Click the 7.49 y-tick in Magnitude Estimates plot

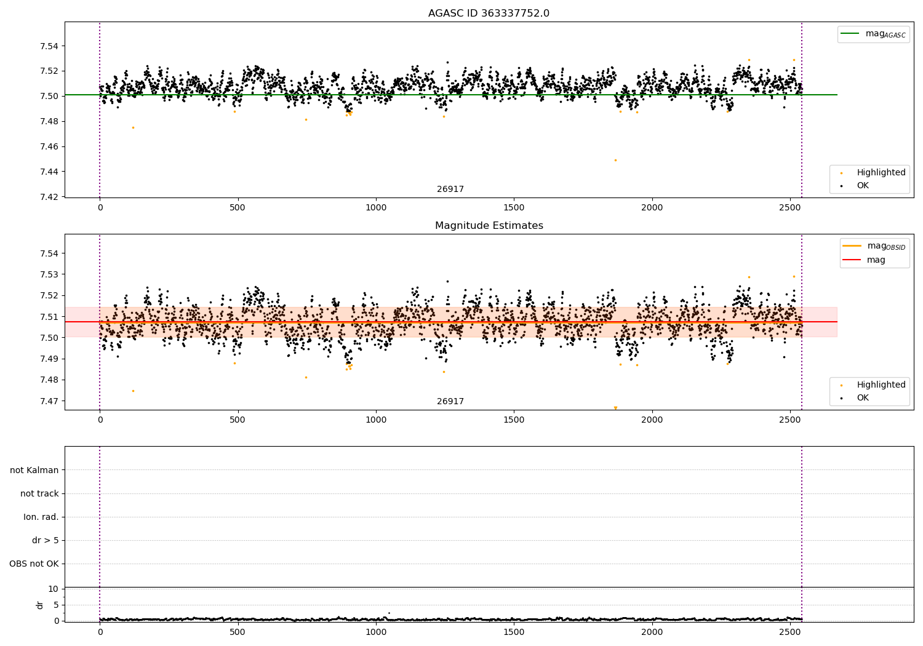(x=49, y=359)
